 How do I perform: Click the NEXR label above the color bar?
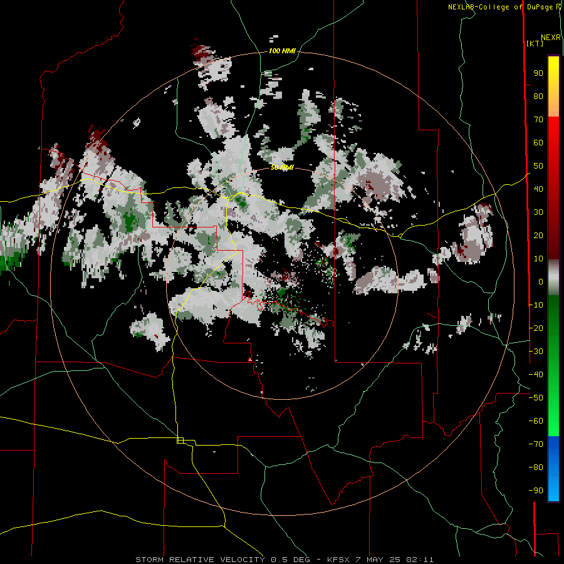click(x=551, y=38)
